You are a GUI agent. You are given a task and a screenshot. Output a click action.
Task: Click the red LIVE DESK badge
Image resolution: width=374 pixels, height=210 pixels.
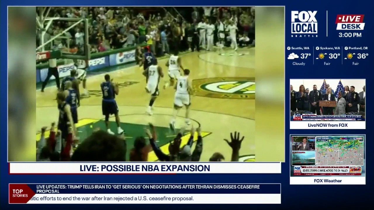[x=350, y=22]
